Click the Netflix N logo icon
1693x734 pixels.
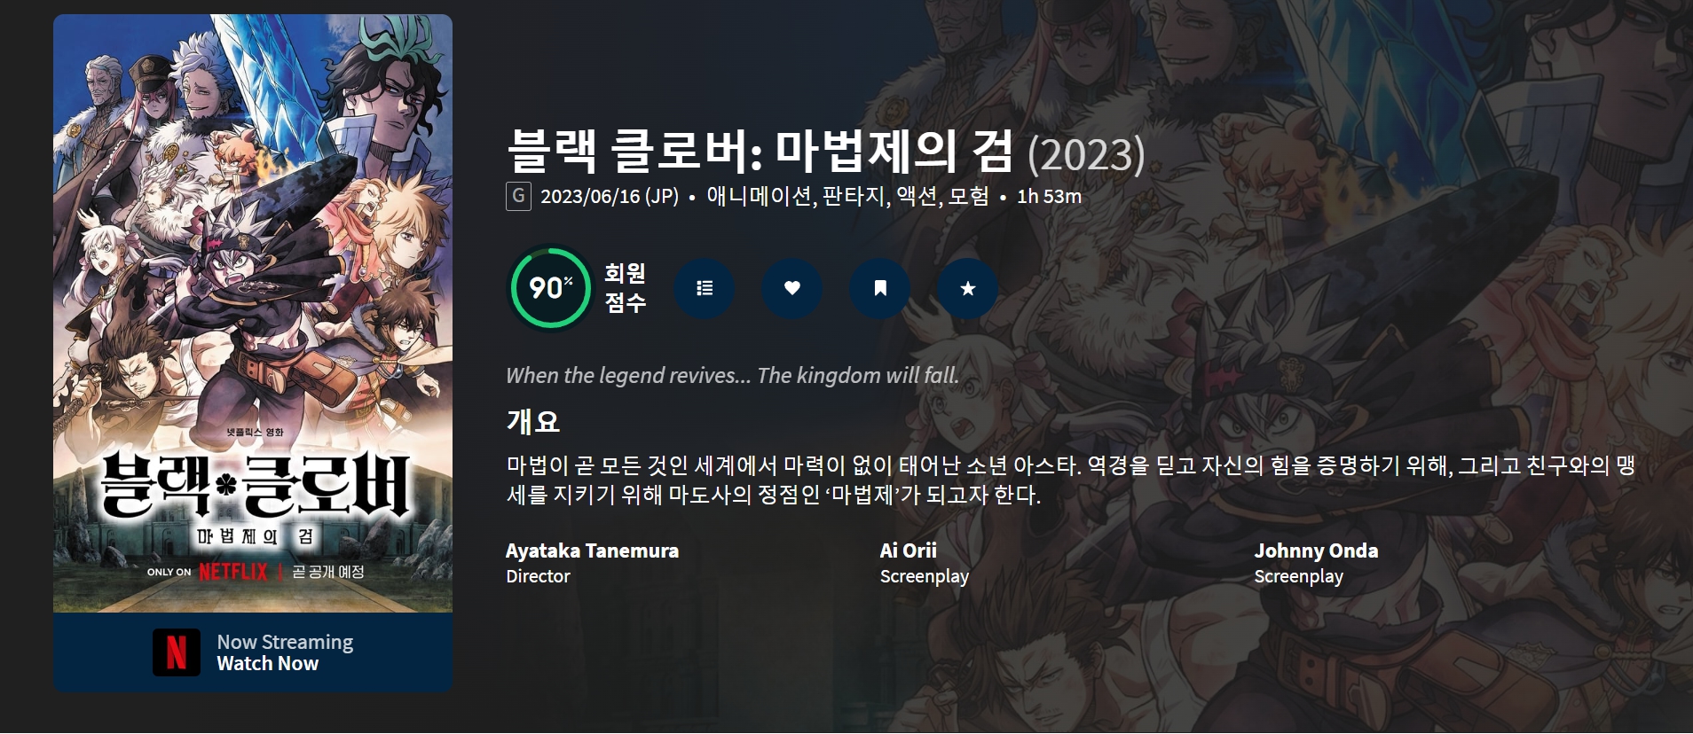(177, 652)
